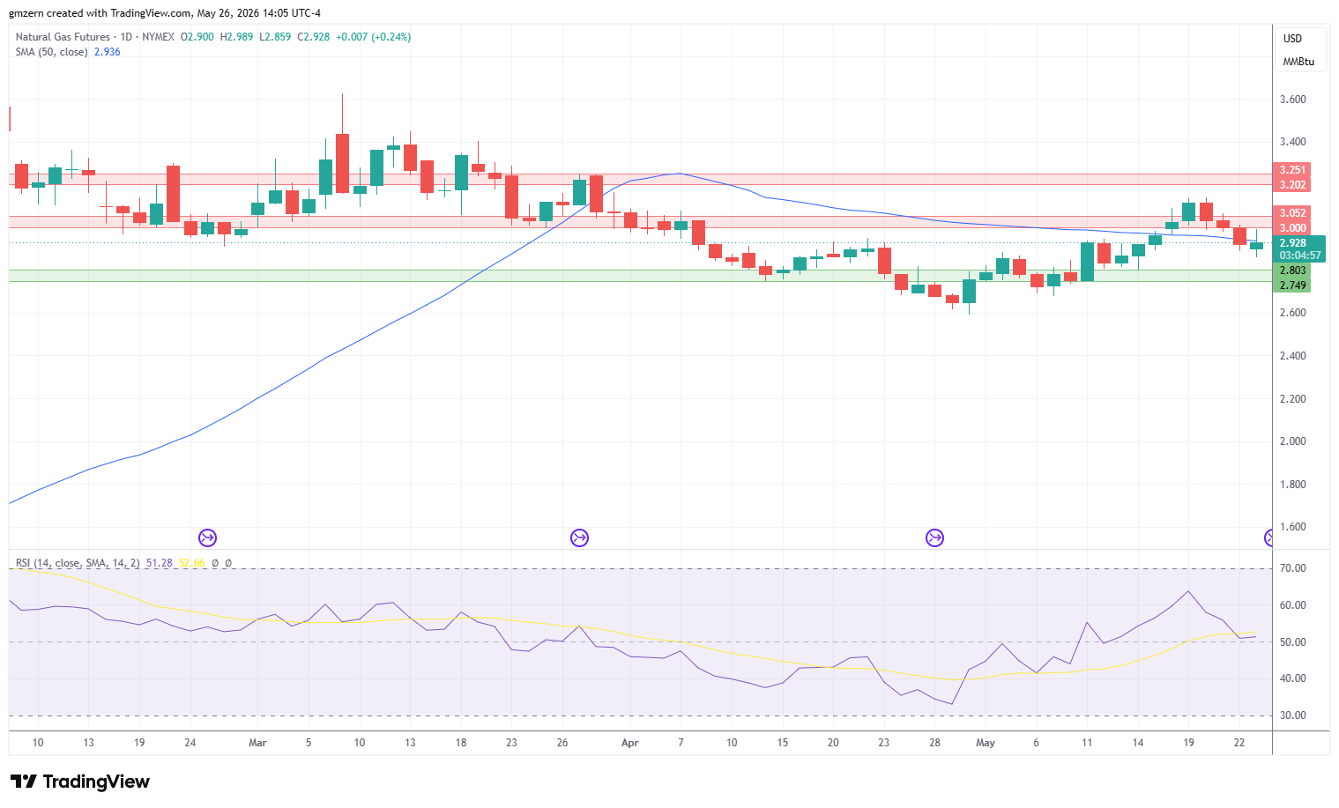Click the low value L2.859
The height and width of the screenshot is (808, 1339).
click(x=275, y=37)
